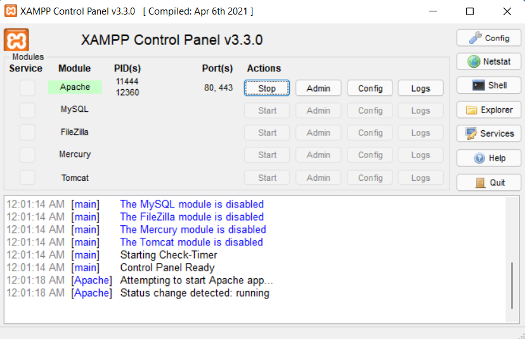The image size is (525, 339).
Task: Stop the Apache module
Action: 267,88
